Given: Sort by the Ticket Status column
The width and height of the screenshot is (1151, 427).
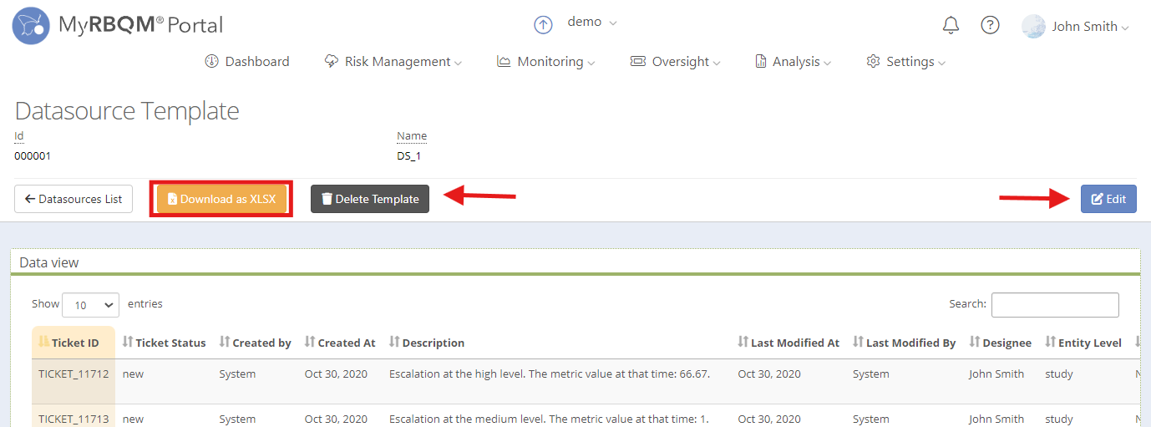Looking at the screenshot, I should coord(164,343).
